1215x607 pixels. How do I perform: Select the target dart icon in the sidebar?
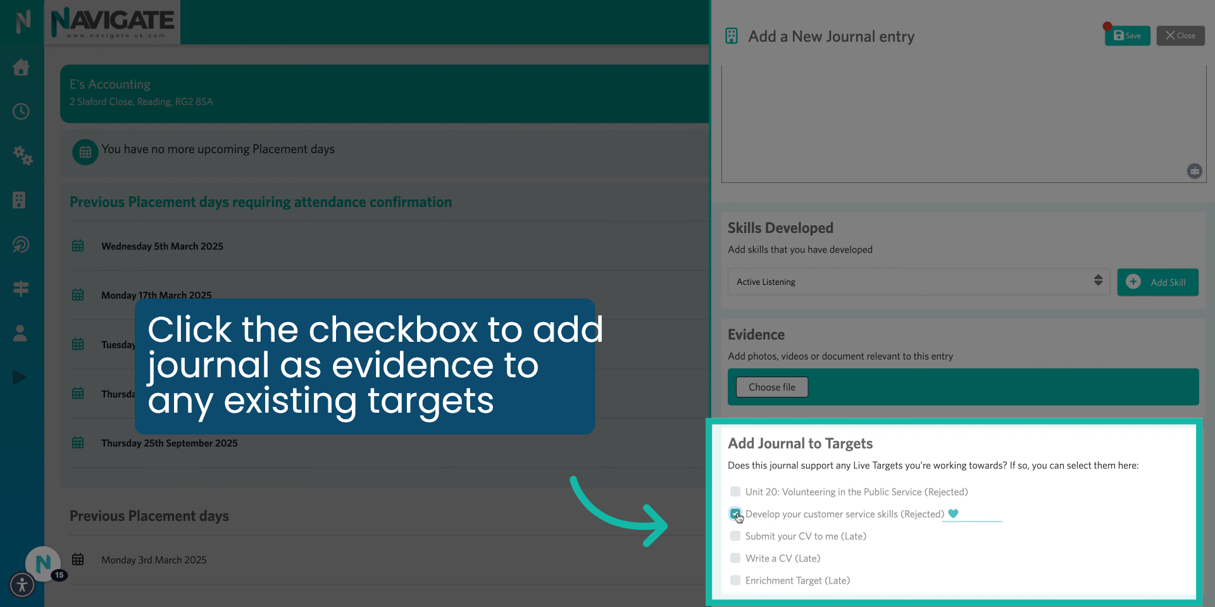click(21, 244)
